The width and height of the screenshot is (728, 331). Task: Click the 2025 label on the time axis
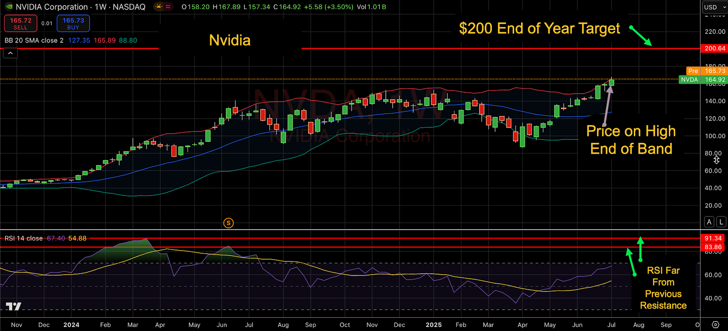coord(434,325)
